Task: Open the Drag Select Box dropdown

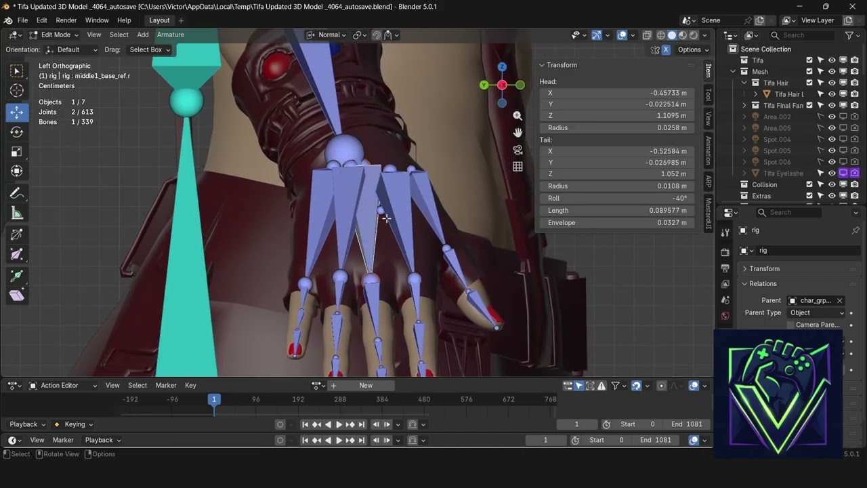Action: [x=148, y=49]
